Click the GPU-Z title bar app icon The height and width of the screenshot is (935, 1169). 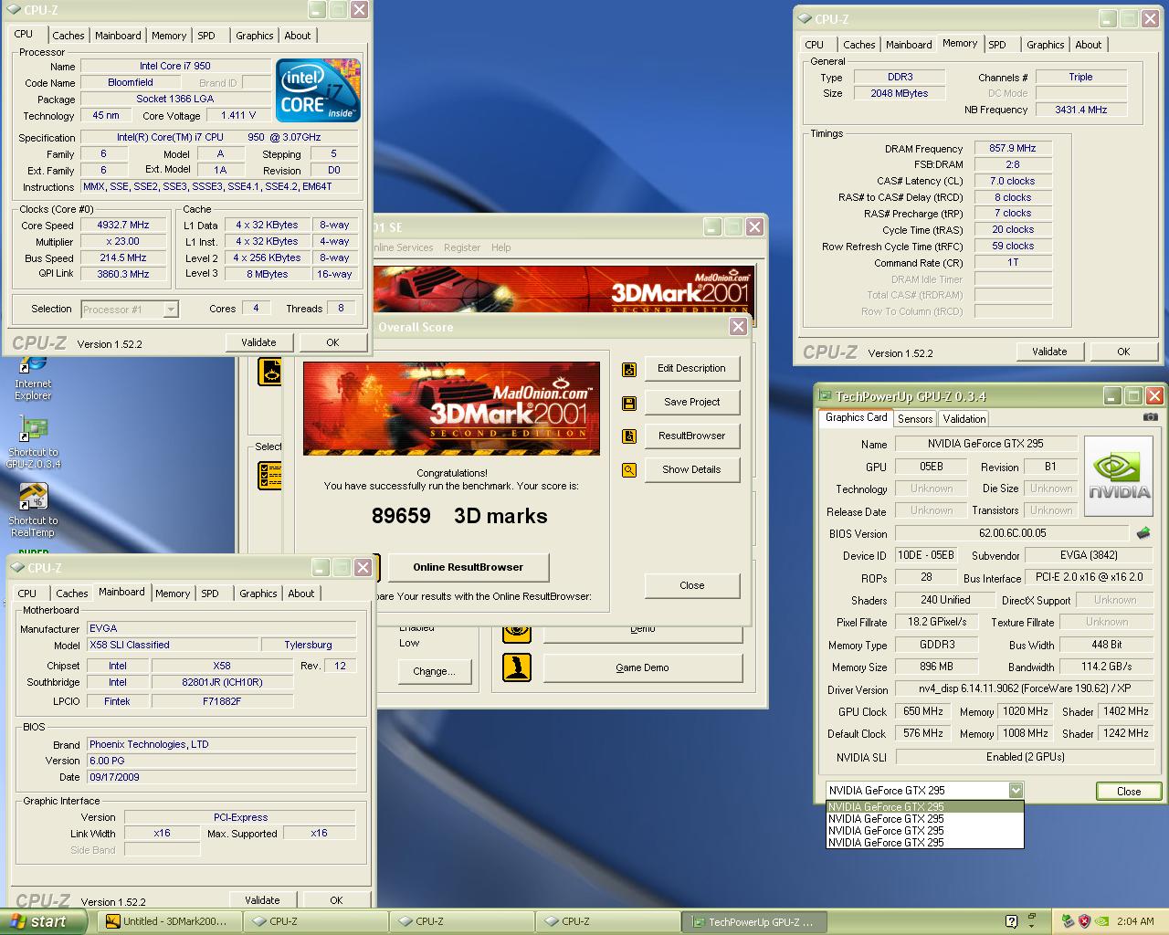(825, 396)
